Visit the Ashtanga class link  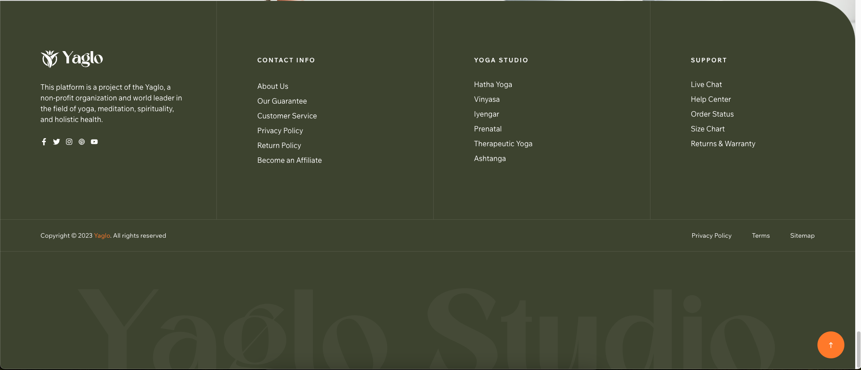pyautogui.click(x=490, y=158)
